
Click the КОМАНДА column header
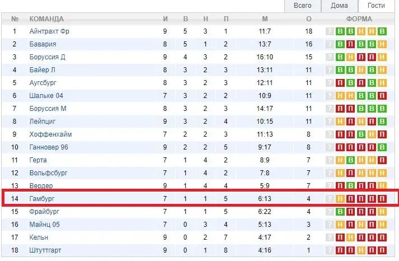point(46,19)
